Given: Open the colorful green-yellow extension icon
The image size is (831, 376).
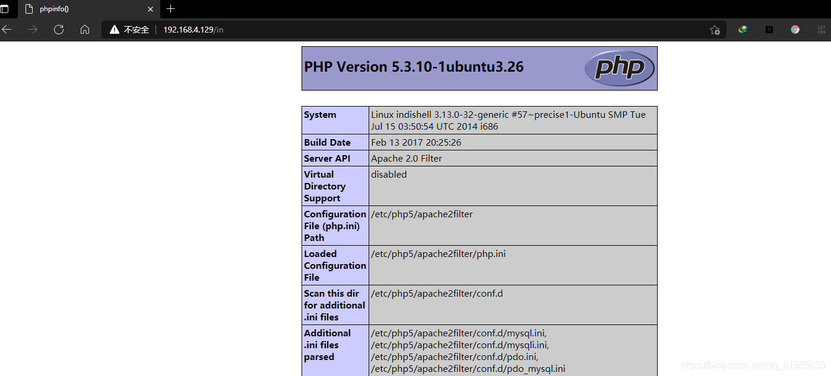Looking at the screenshot, I should click(743, 30).
